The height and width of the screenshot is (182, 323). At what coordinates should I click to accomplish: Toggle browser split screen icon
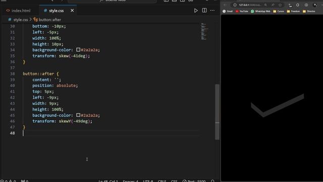(306, 5)
